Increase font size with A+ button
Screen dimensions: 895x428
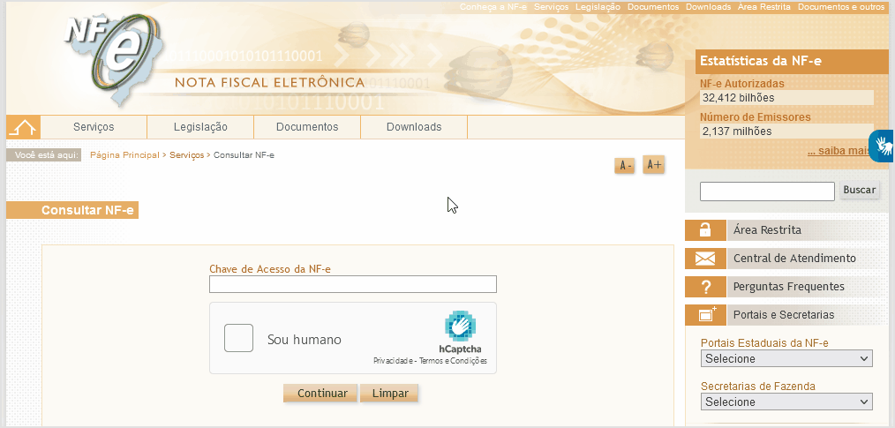[x=653, y=165]
